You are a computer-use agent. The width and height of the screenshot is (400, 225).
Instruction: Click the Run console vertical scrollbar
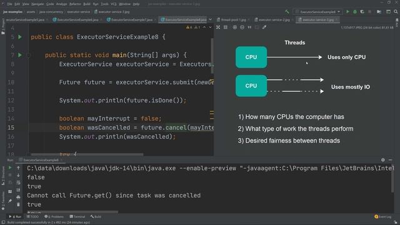click(x=392, y=179)
